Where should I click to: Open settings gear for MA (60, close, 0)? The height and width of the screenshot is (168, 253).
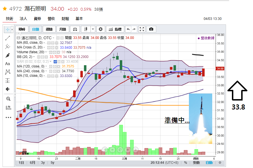(x=53, y=43)
